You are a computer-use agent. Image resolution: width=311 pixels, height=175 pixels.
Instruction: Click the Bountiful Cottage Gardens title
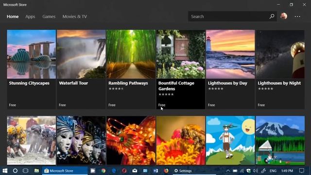tap(176, 86)
